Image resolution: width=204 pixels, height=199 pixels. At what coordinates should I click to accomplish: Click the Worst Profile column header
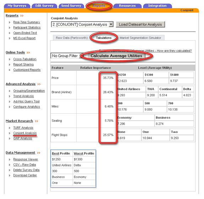coord(84,153)
